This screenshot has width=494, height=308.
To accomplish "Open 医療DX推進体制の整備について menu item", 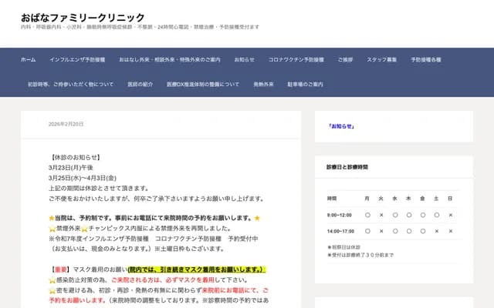I will click(x=198, y=84).
